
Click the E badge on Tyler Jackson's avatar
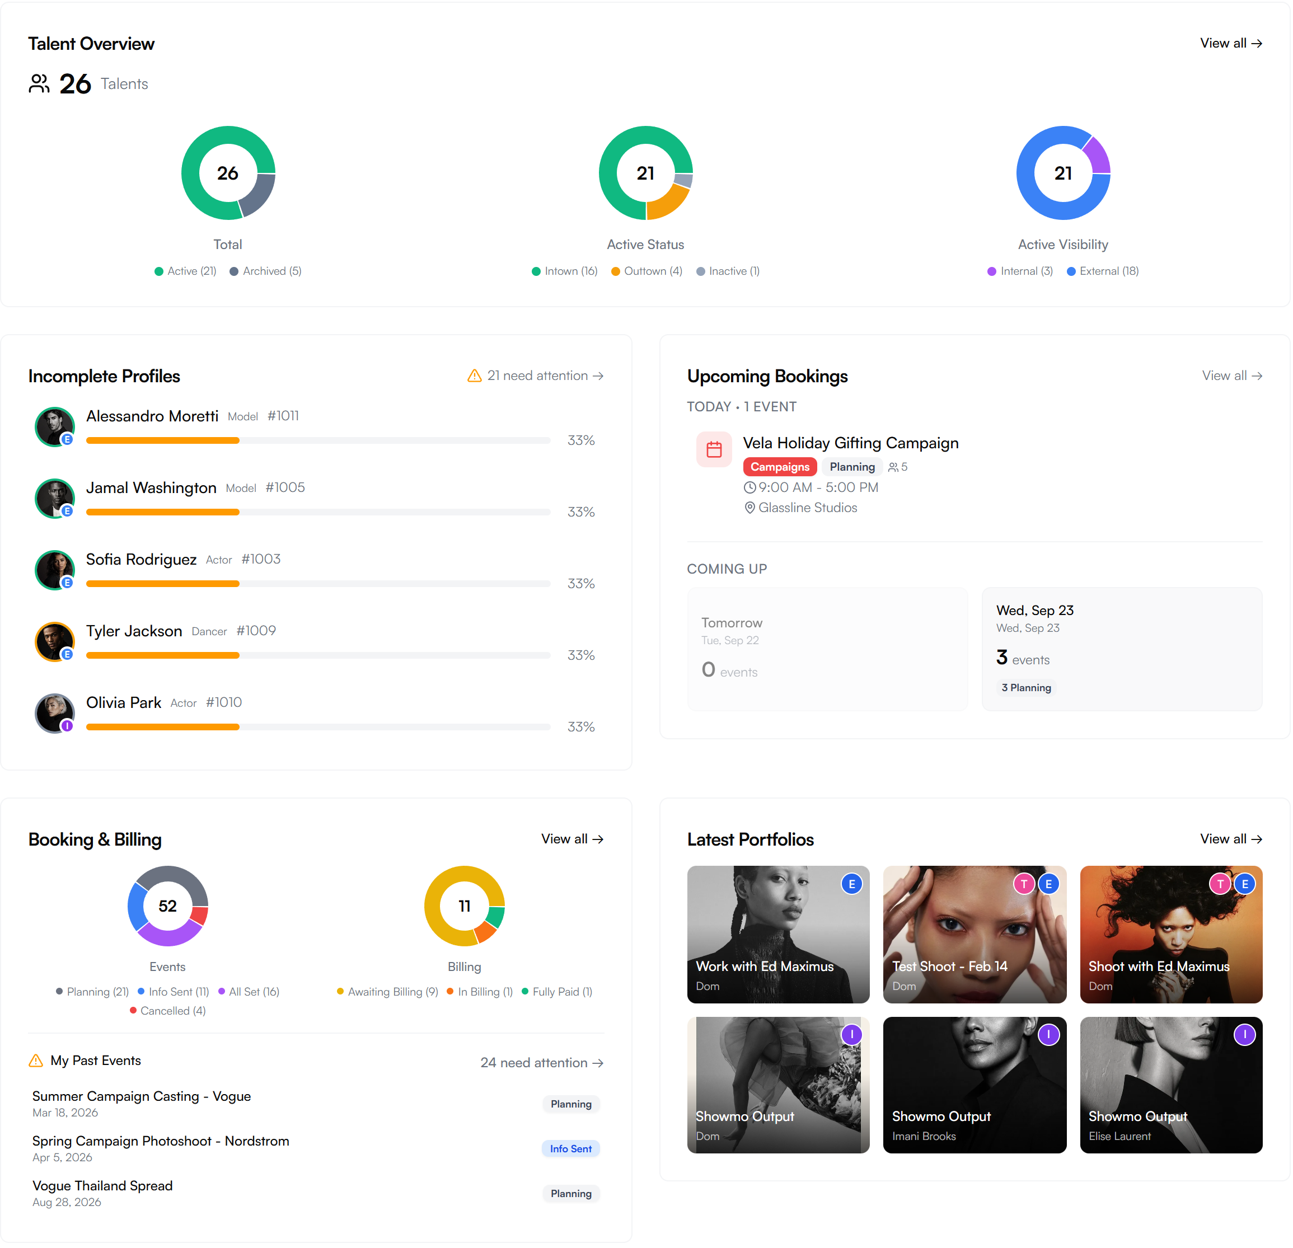[x=67, y=654]
